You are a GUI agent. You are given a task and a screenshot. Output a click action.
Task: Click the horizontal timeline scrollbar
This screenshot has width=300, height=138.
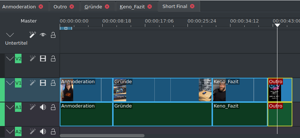point(102,136)
